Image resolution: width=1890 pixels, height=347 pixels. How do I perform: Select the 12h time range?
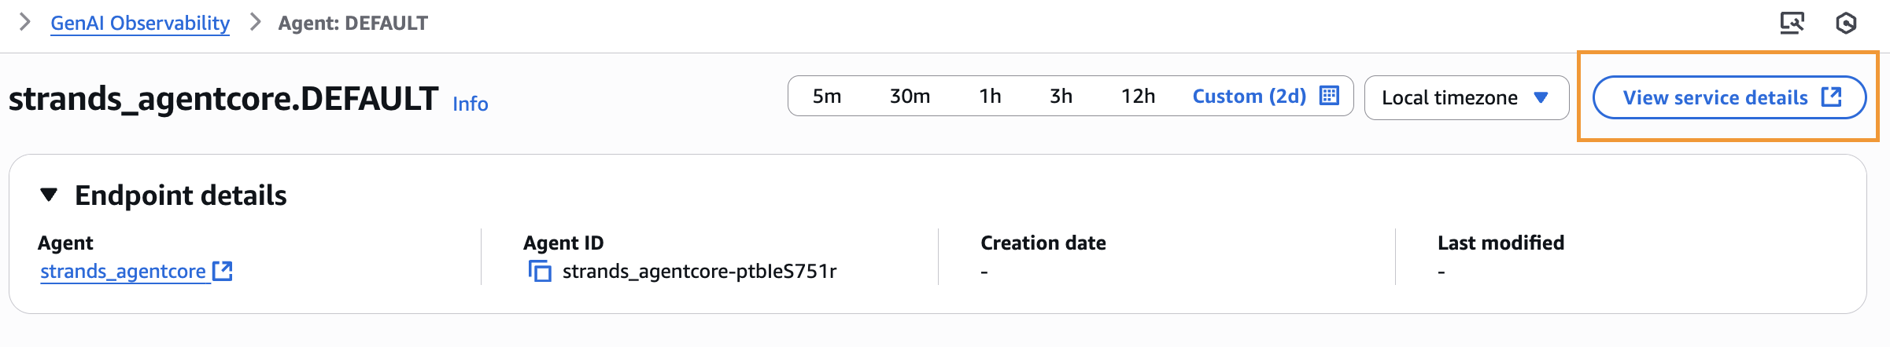pyautogui.click(x=1138, y=96)
